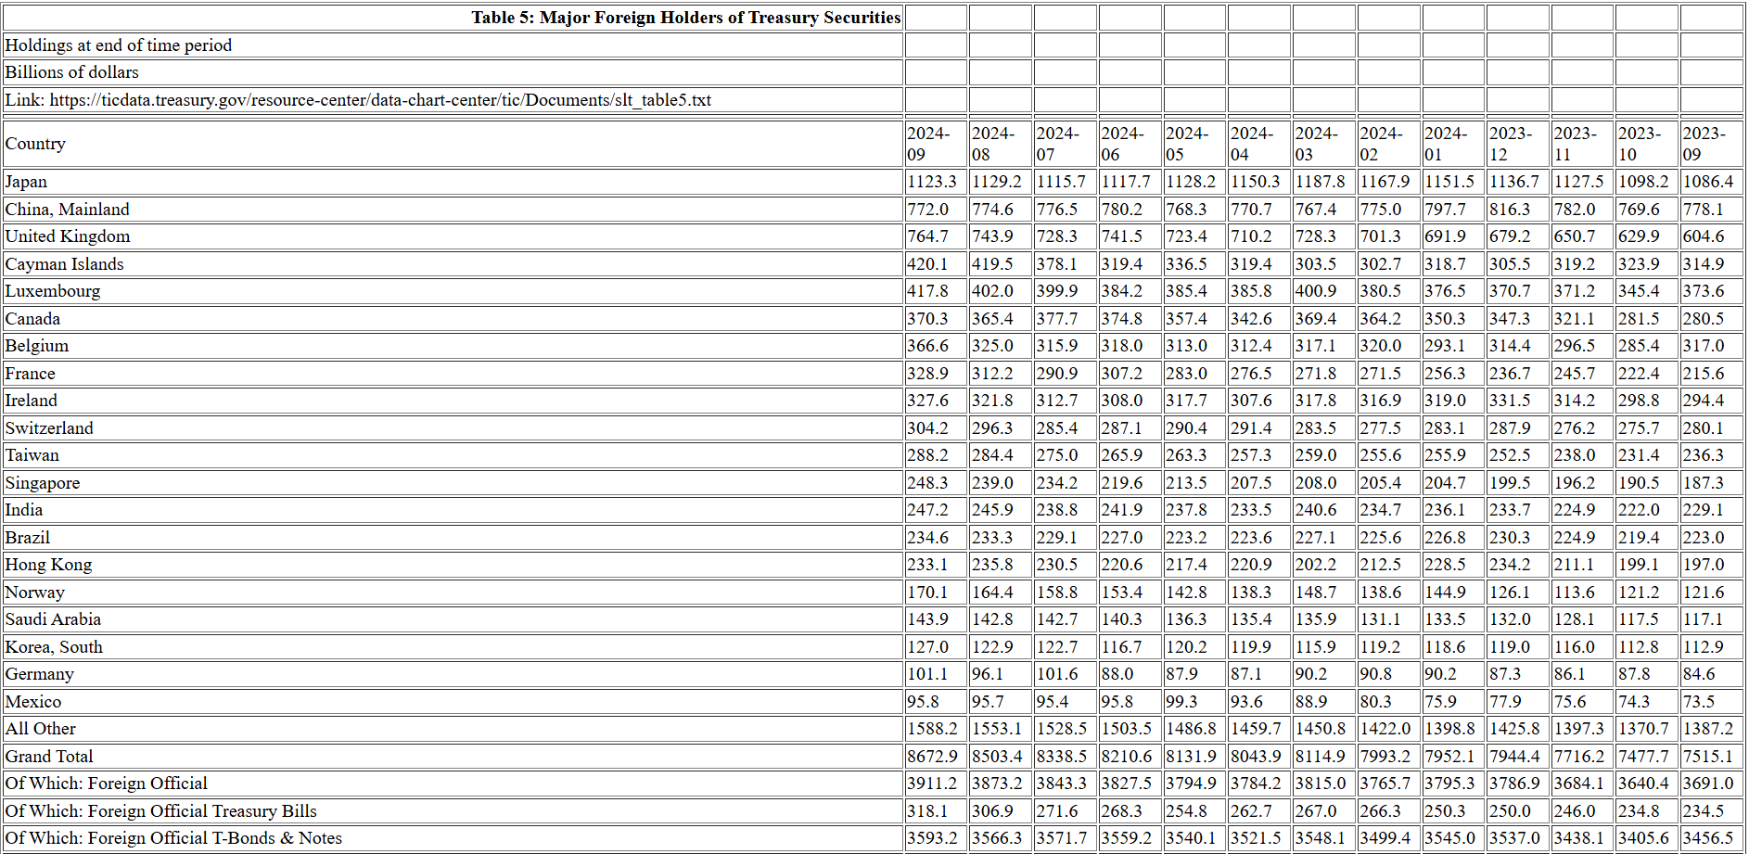The height and width of the screenshot is (854, 1749).
Task: Select 'Of Which: Foreign Official Treasury Bills' label
Action: point(160,811)
